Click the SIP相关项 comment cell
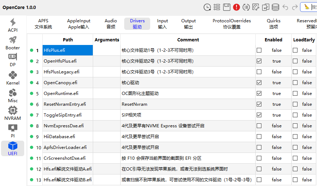The width and height of the screenshot is (317, 186). 188,115
